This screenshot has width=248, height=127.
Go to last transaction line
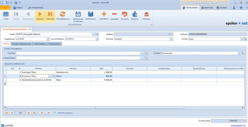click(34, 113)
